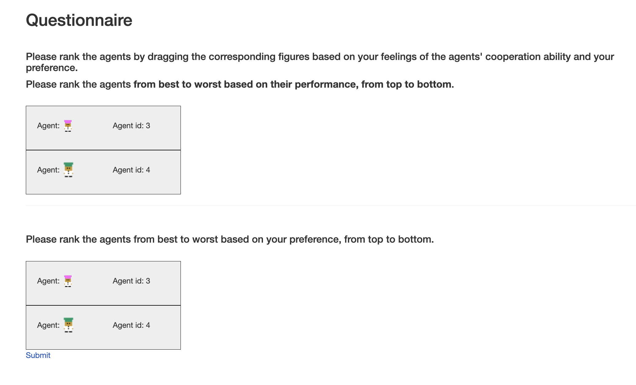Click the preference ranking instruction text
636x385 pixels.
coord(230,240)
